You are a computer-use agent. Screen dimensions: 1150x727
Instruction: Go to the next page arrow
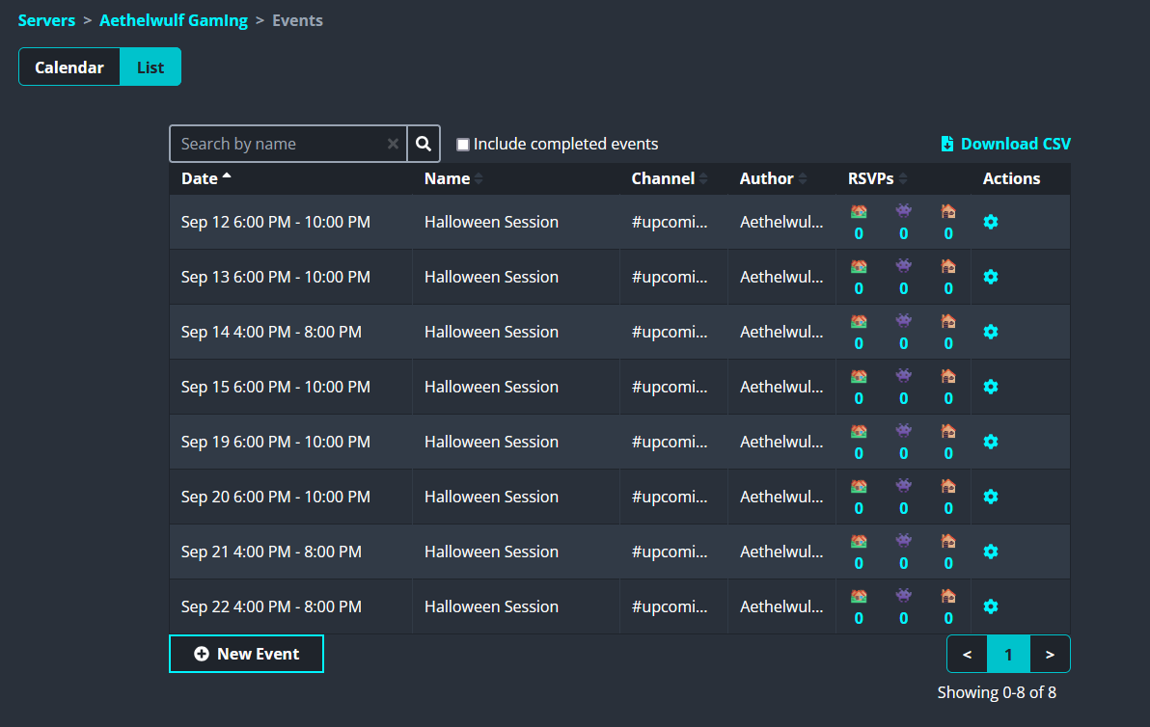click(x=1050, y=655)
